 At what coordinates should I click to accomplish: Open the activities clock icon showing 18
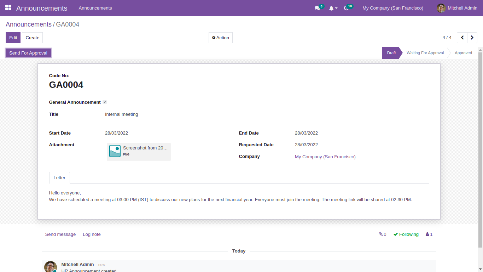pos(346,8)
